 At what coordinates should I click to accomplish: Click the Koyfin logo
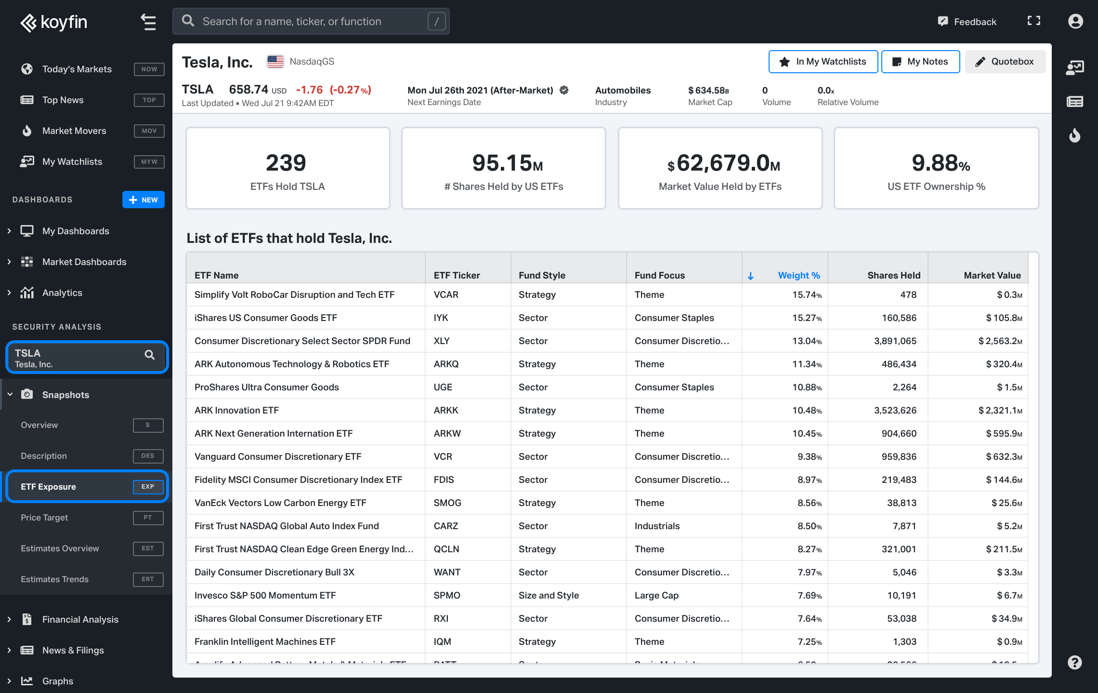[x=53, y=22]
